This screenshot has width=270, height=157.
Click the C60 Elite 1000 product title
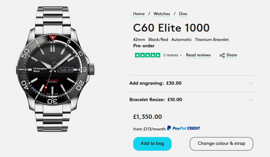click(171, 28)
